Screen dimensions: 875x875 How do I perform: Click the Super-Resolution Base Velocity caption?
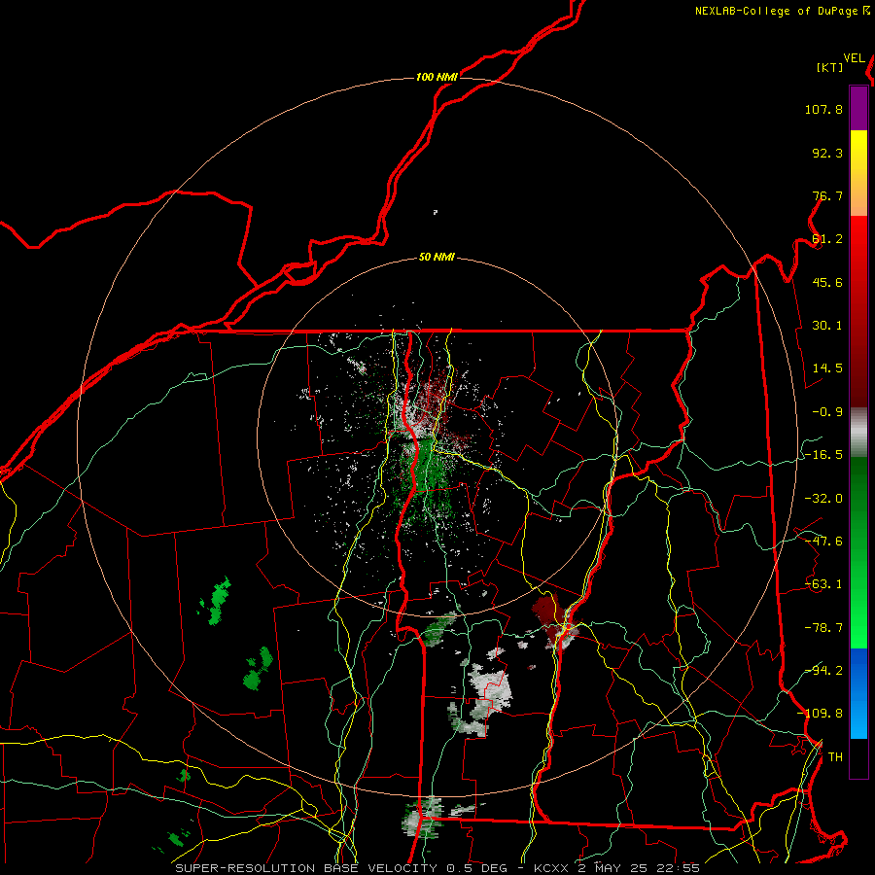437,868
